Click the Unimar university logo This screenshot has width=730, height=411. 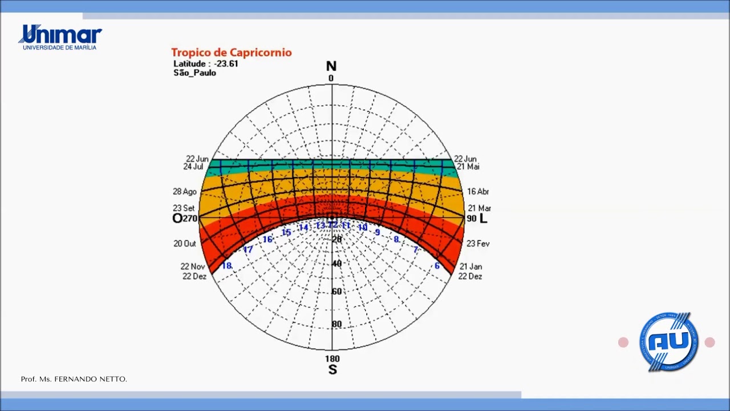pyautogui.click(x=60, y=38)
